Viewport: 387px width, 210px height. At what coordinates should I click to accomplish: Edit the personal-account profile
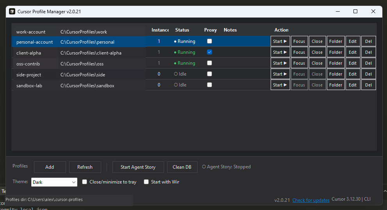[353, 41]
